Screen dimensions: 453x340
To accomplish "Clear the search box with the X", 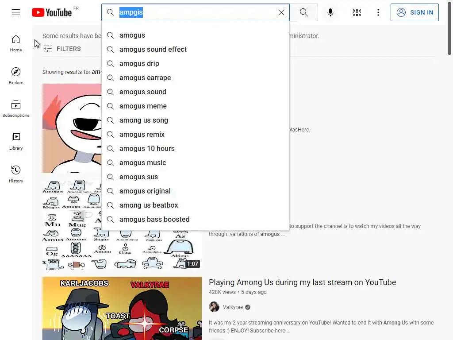I will click(281, 12).
